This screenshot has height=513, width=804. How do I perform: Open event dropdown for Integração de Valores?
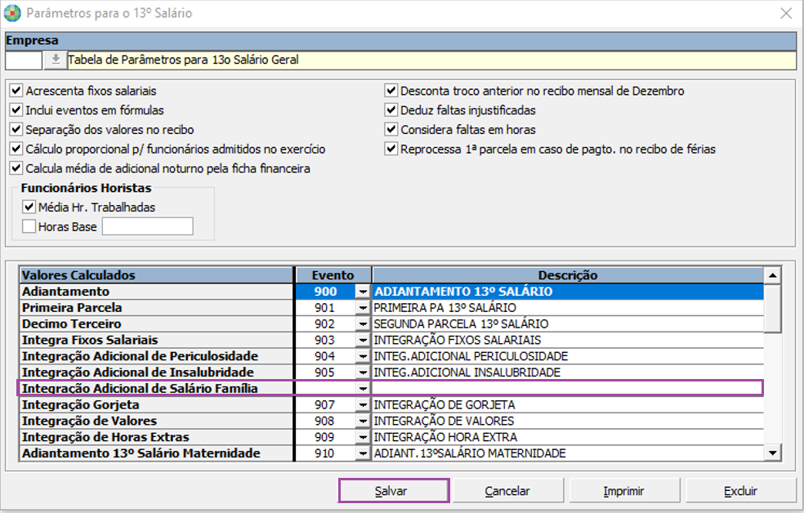click(x=363, y=422)
